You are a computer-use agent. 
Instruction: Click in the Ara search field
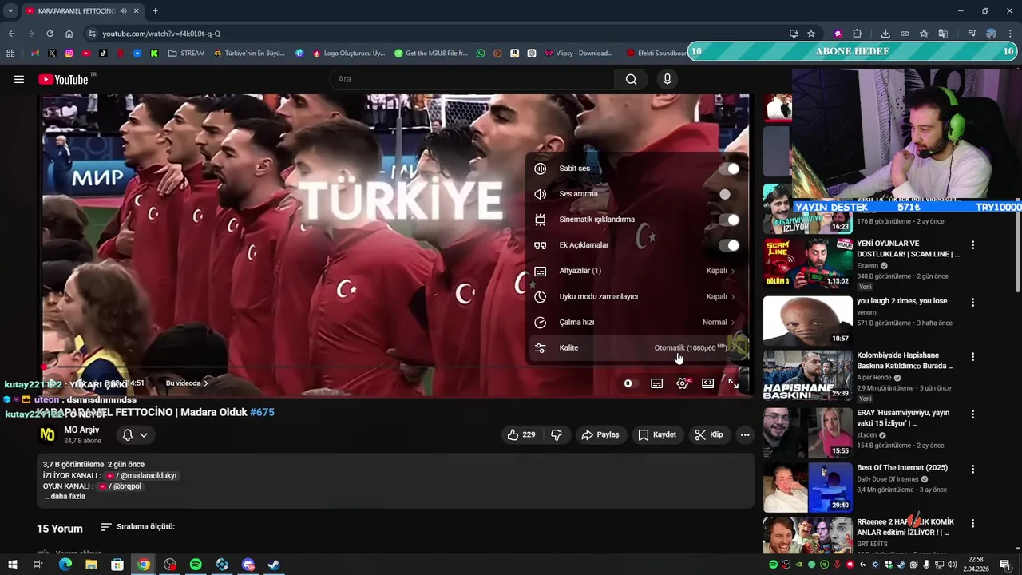tap(471, 79)
